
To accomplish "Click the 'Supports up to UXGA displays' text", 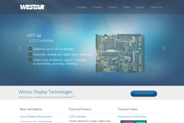I will [53, 49].
